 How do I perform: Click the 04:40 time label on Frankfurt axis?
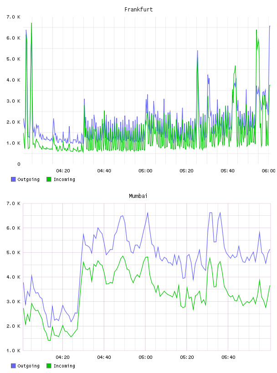click(x=104, y=171)
